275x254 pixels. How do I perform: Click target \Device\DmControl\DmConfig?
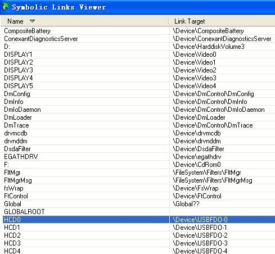click(x=214, y=94)
